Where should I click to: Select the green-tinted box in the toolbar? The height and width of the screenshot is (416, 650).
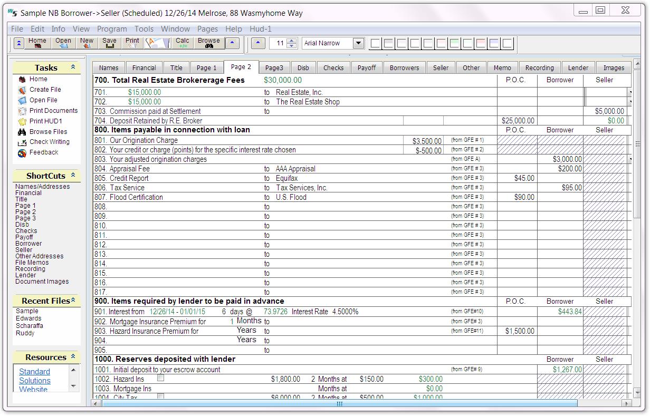click(x=454, y=43)
